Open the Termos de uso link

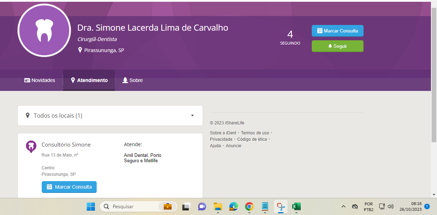pos(255,133)
